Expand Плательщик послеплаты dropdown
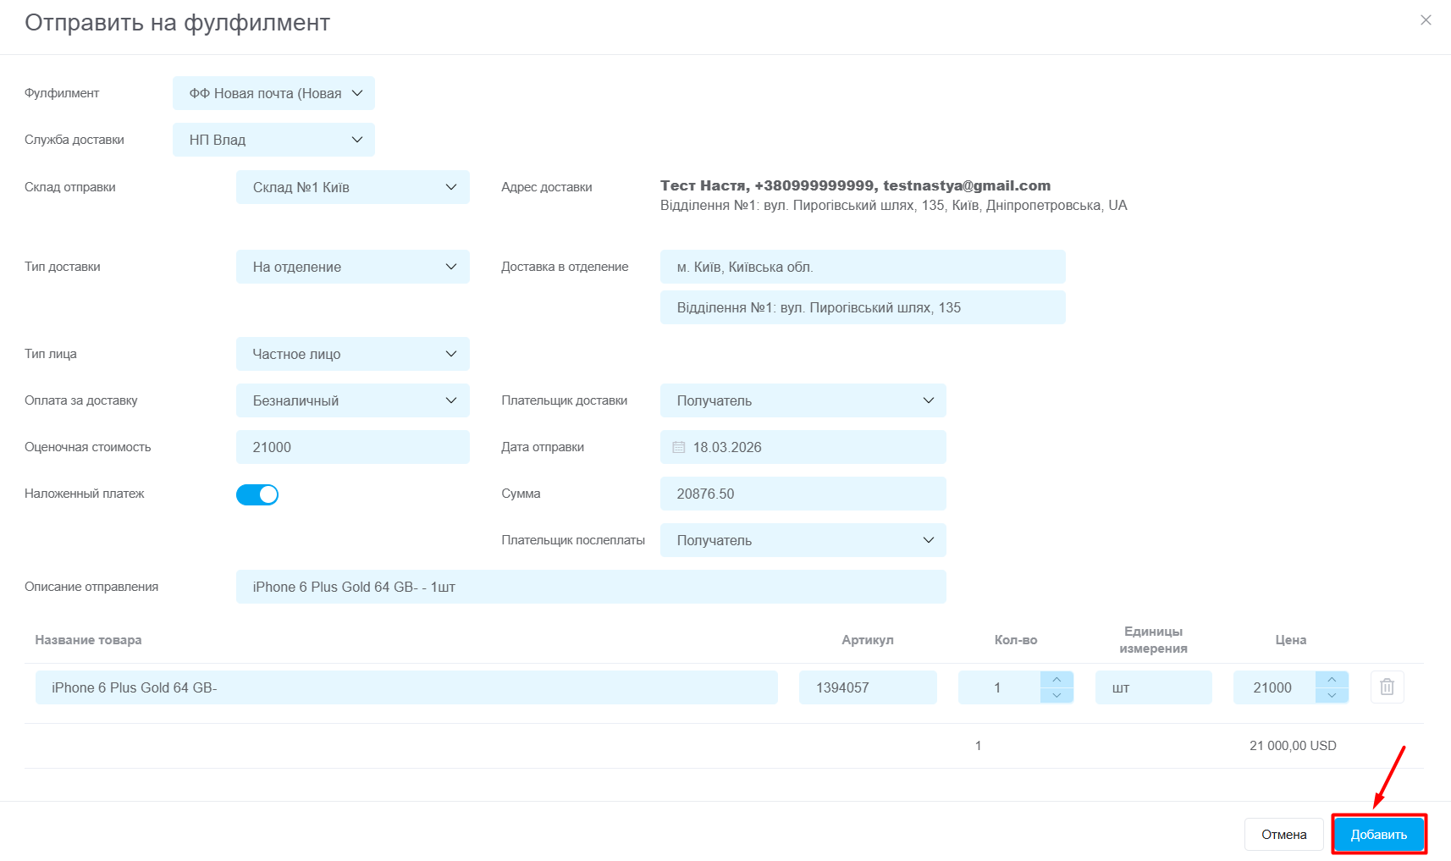The height and width of the screenshot is (861, 1451). pyautogui.click(x=803, y=540)
